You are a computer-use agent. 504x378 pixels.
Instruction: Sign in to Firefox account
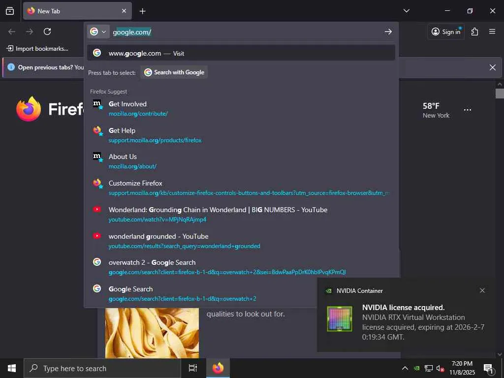pos(446,31)
